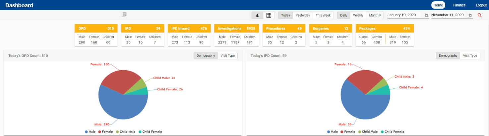Screen dimensions: 489x136
Task: Select the Monthly interval toggle
Action: pos(375,15)
